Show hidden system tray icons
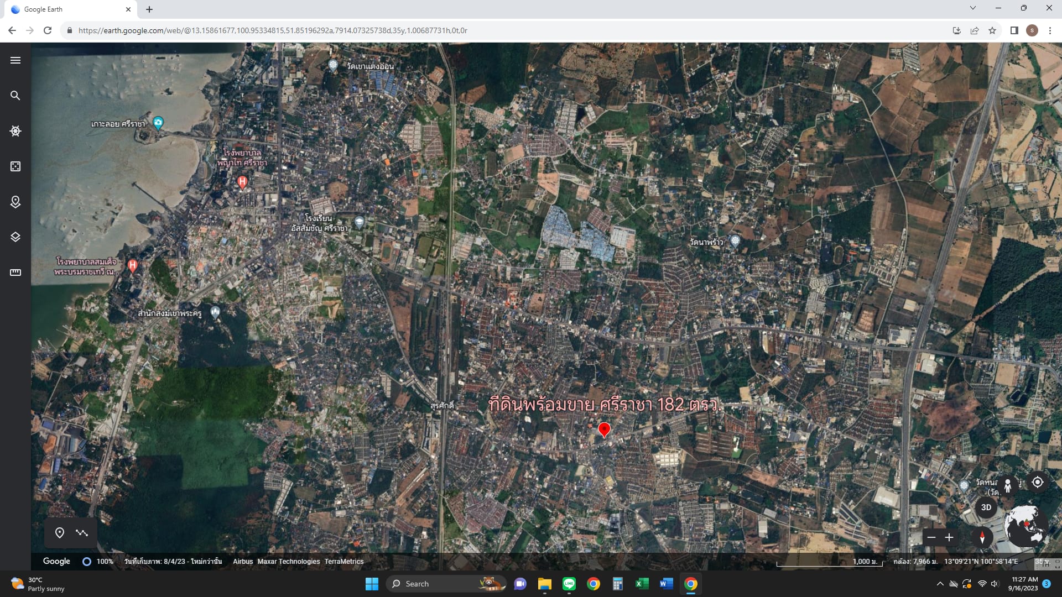The height and width of the screenshot is (597, 1062). [x=940, y=584]
